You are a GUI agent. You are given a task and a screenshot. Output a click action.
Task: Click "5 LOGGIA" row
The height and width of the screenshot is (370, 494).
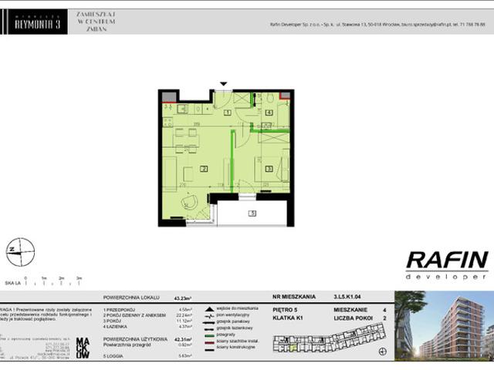pos(147,356)
